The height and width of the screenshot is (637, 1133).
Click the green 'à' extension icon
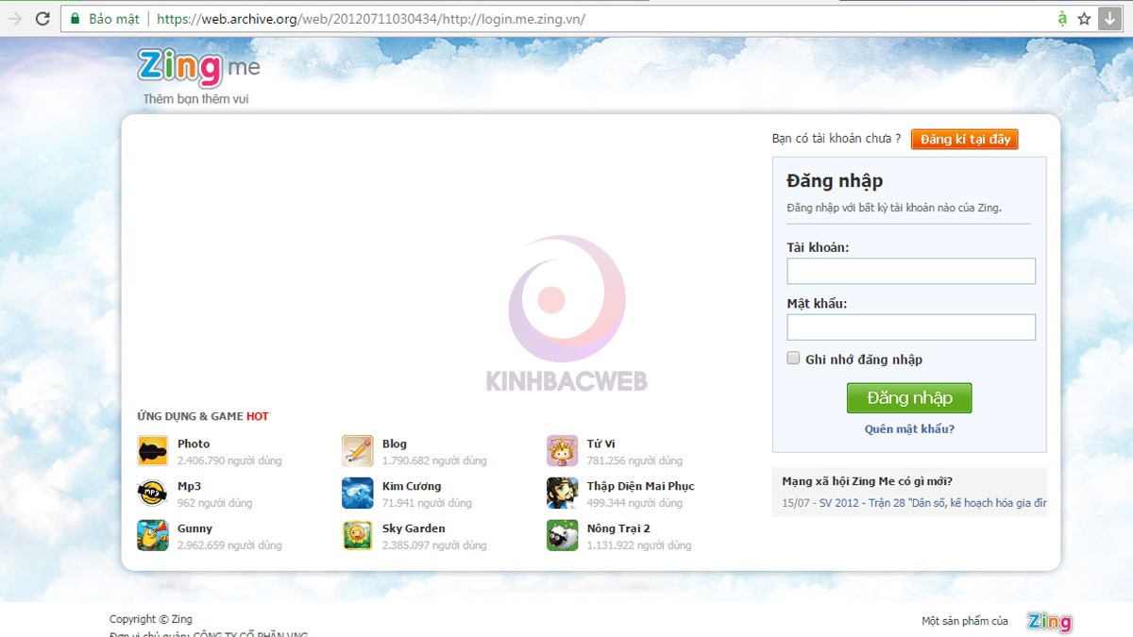1062,18
